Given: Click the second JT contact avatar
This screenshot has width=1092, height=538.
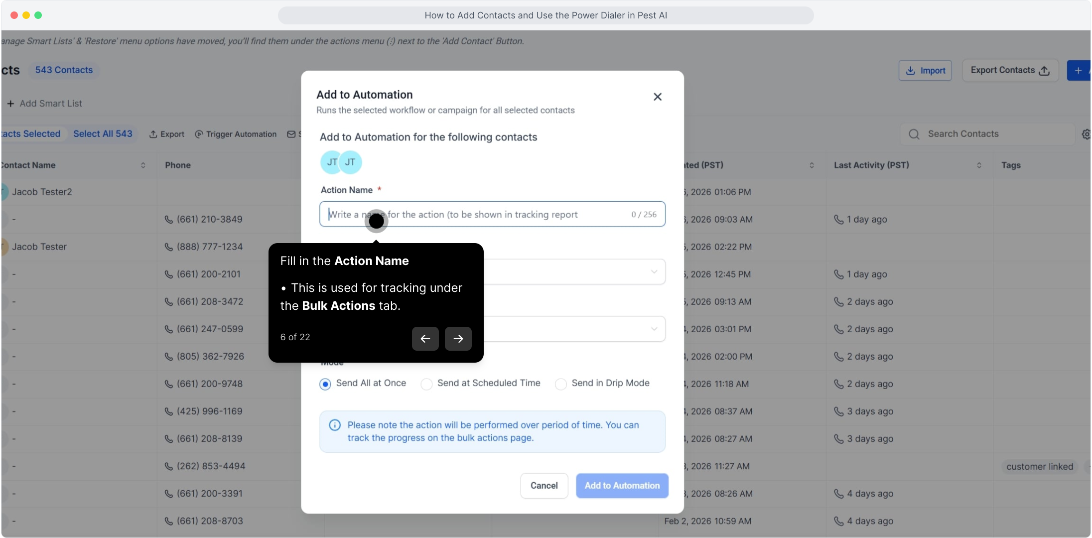Looking at the screenshot, I should [350, 162].
